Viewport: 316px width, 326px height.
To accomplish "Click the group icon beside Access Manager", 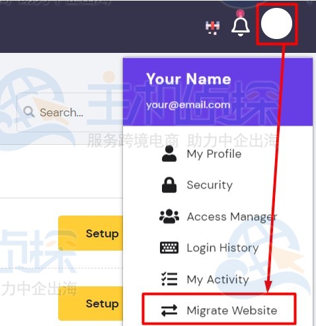I will click(x=169, y=216).
